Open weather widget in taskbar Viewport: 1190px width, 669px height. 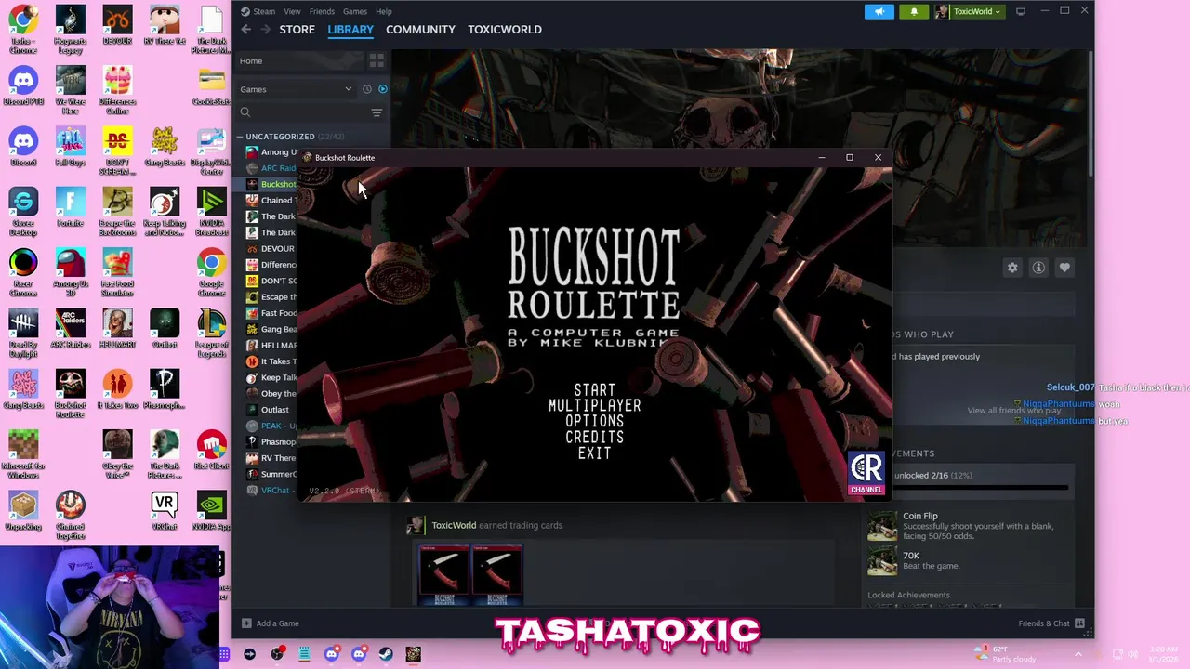pos(1004,654)
